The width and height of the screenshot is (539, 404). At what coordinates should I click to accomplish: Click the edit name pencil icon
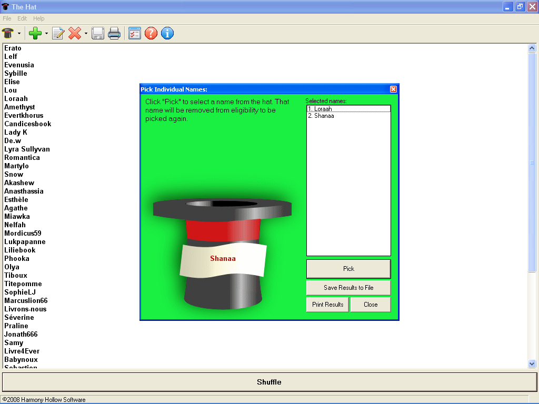click(58, 34)
